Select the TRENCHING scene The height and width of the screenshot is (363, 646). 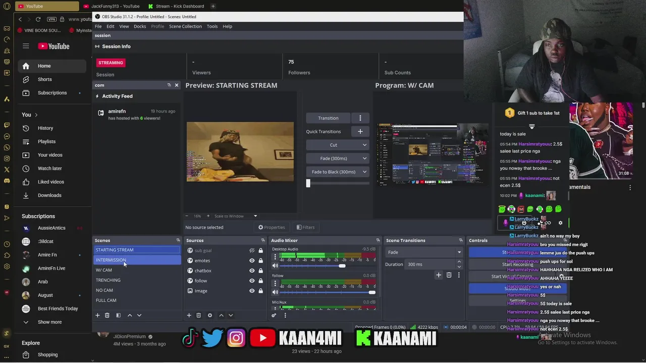[x=137, y=280]
